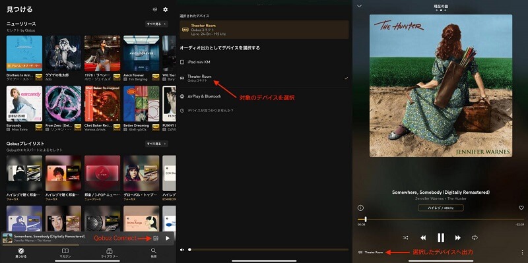This screenshot has width=528, height=263.
Task: Open the 検索 (Search) tab
Action: pos(154,253)
